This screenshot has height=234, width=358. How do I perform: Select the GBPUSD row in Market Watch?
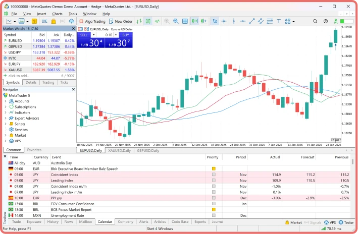pyautogui.click(x=15, y=46)
